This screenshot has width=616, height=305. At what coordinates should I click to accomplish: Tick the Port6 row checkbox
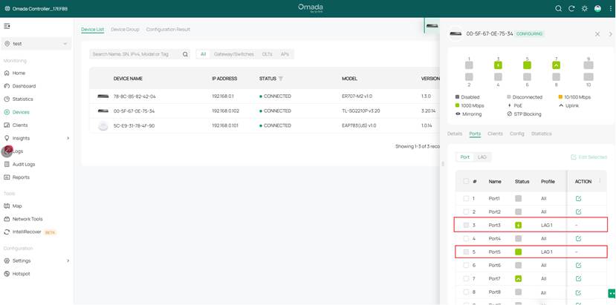pyautogui.click(x=466, y=266)
